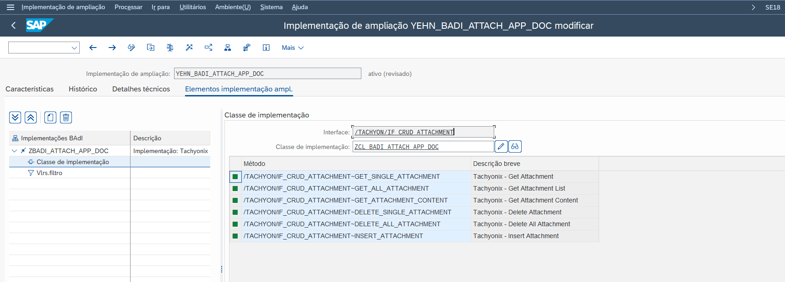
Task: Delete implementation with trash can icon
Action: click(x=66, y=117)
